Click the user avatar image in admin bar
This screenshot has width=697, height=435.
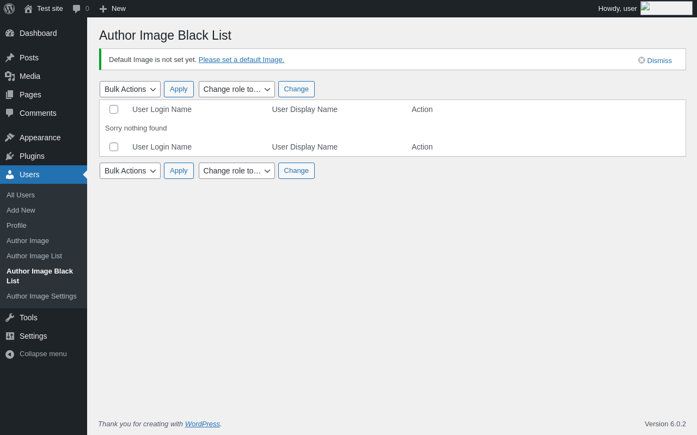pos(667,8)
